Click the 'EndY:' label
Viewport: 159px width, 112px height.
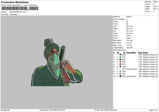coord(116,38)
